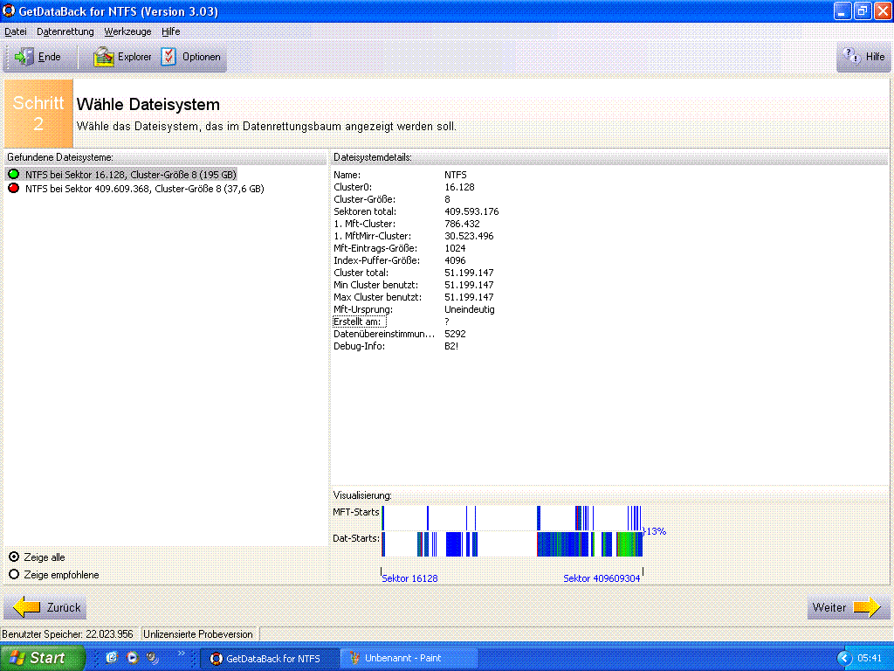Open the Internet Explorer quick launch icon

[x=112, y=658]
